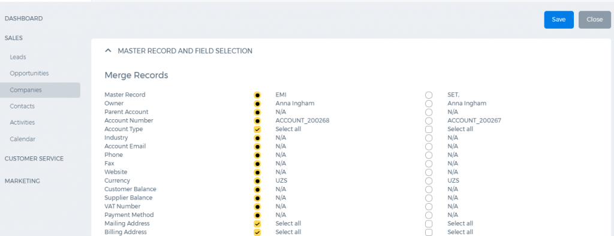
Task: Select SET, as Master Record
Action: [x=429, y=95]
